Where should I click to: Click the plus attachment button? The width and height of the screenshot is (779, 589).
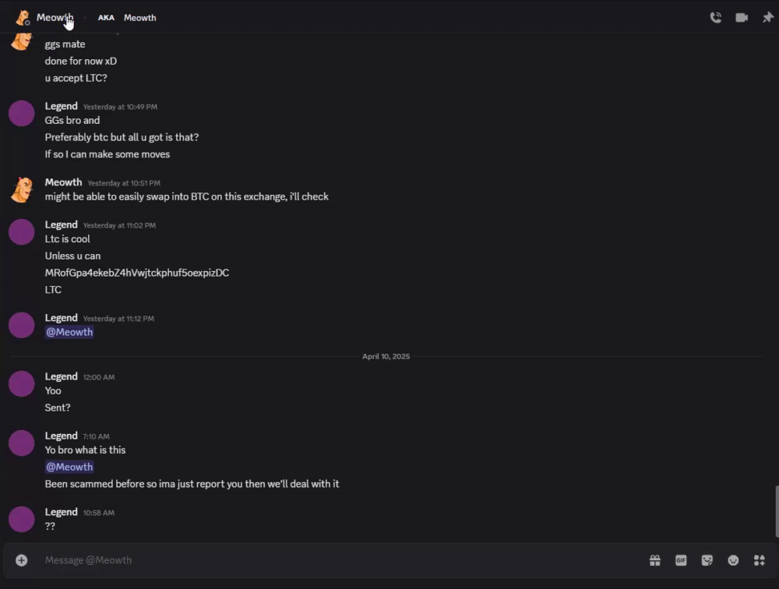[x=22, y=560]
